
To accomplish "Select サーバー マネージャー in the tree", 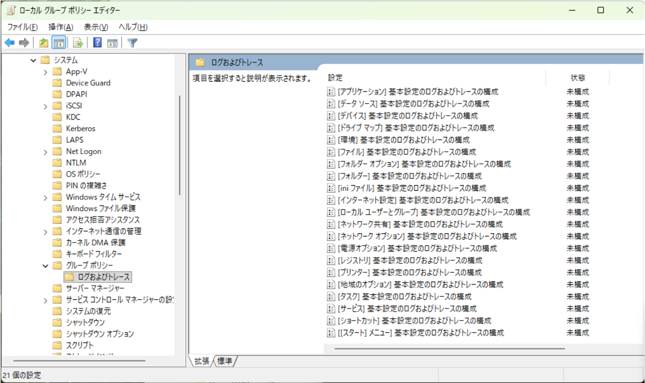I will tap(95, 288).
